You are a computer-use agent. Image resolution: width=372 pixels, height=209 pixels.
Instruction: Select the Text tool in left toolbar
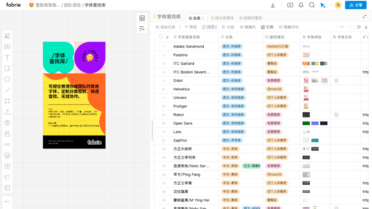(x=7, y=58)
